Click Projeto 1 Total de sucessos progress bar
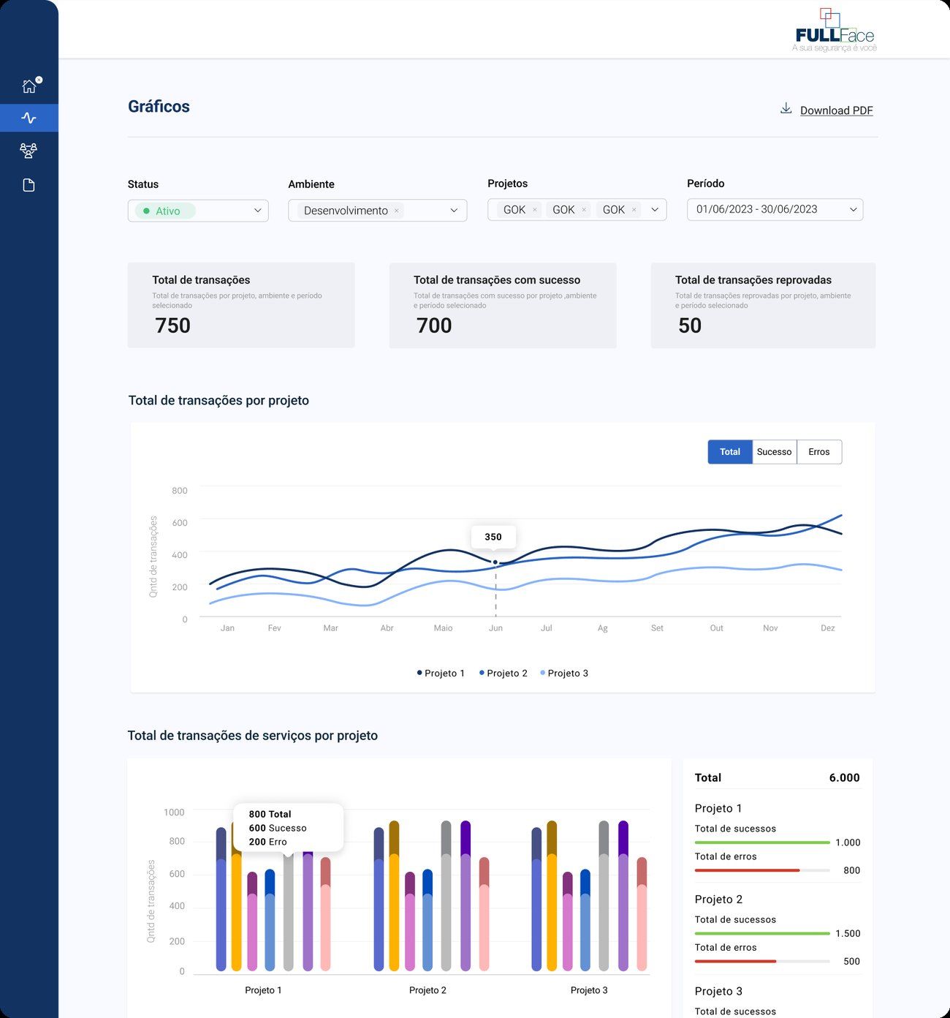This screenshot has height=1018, width=950. click(762, 842)
